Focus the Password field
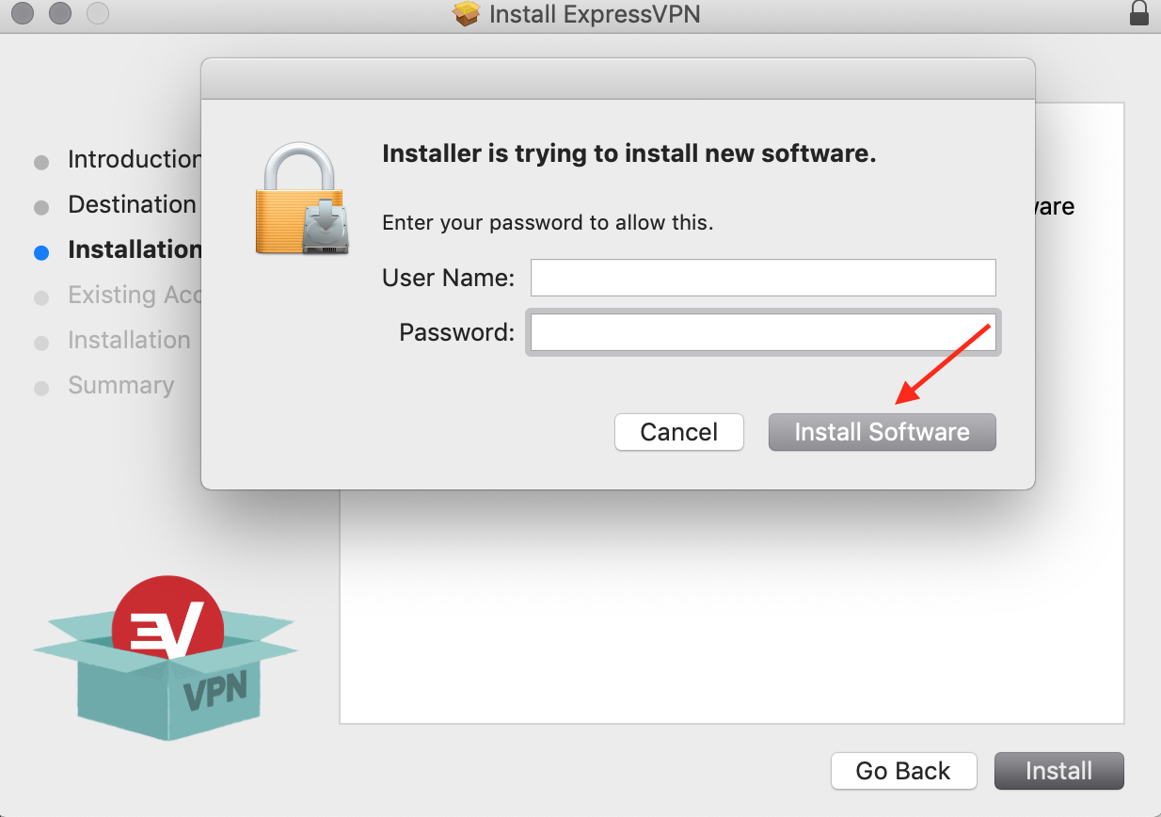1161x817 pixels. (763, 332)
